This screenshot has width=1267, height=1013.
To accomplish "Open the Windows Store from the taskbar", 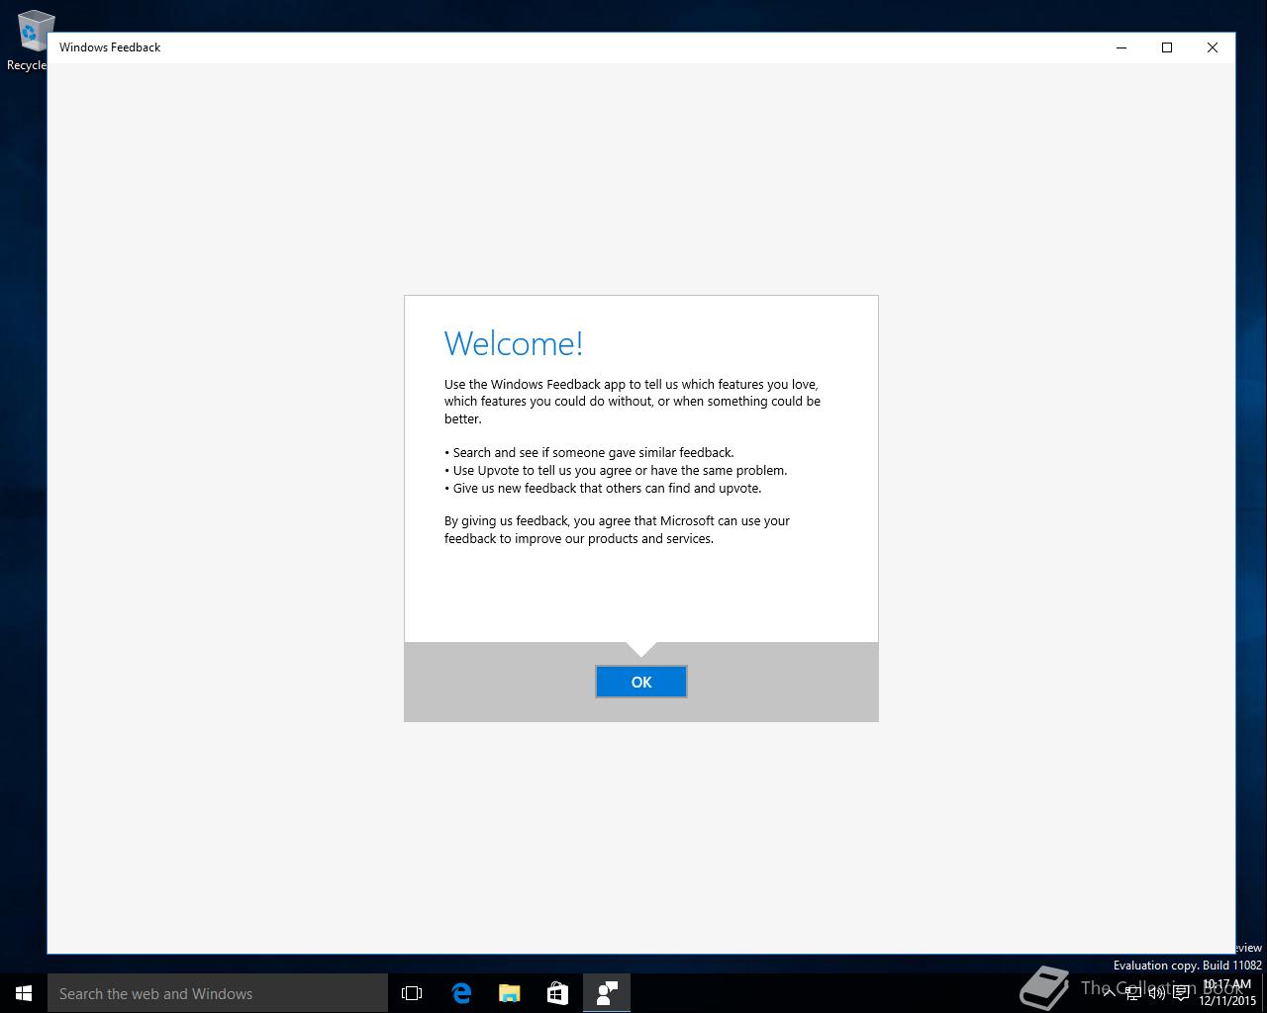I will click(558, 993).
